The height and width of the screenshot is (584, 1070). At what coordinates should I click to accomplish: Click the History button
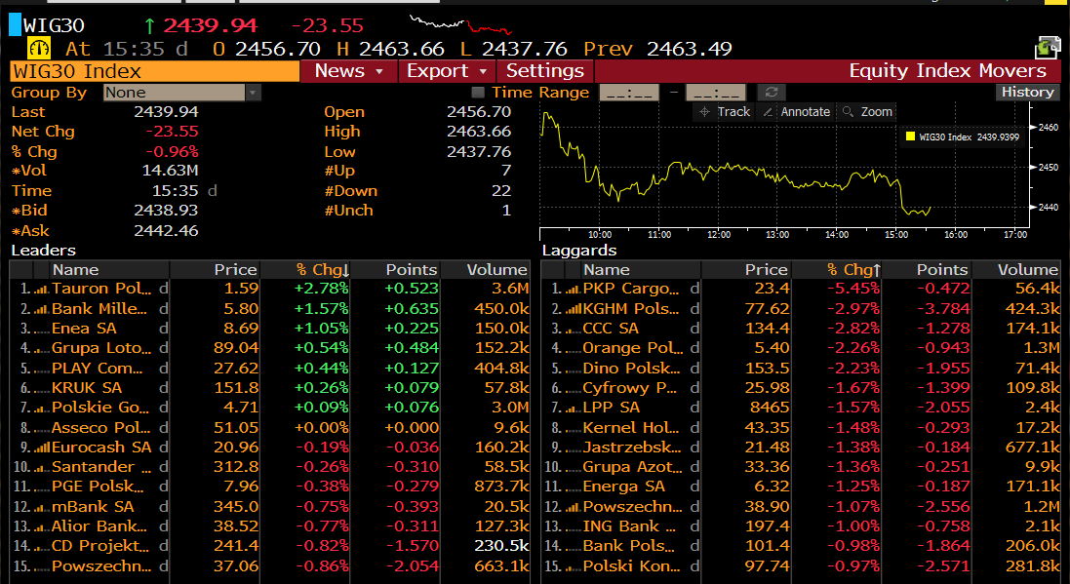(1028, 92)
